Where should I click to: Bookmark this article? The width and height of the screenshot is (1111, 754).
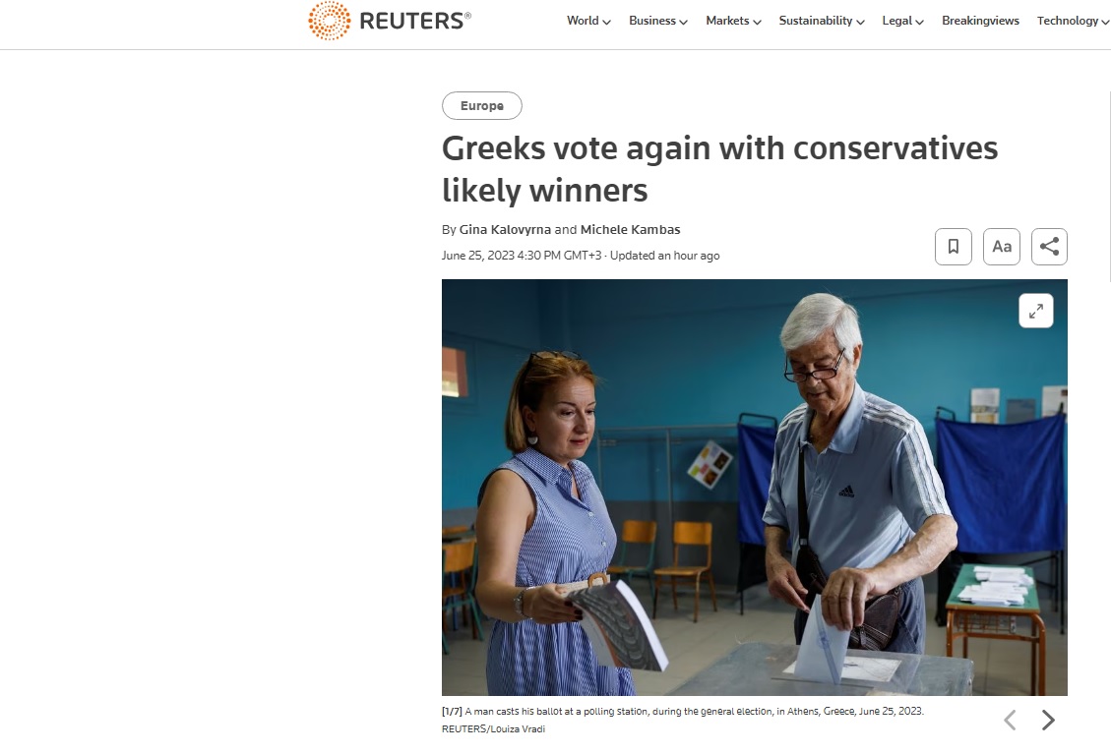[953, 247]
